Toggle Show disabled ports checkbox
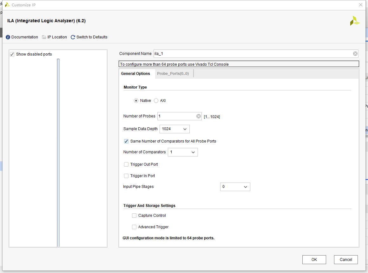The height and width of the screenshot is (273, 368). [x=12, y=54]
